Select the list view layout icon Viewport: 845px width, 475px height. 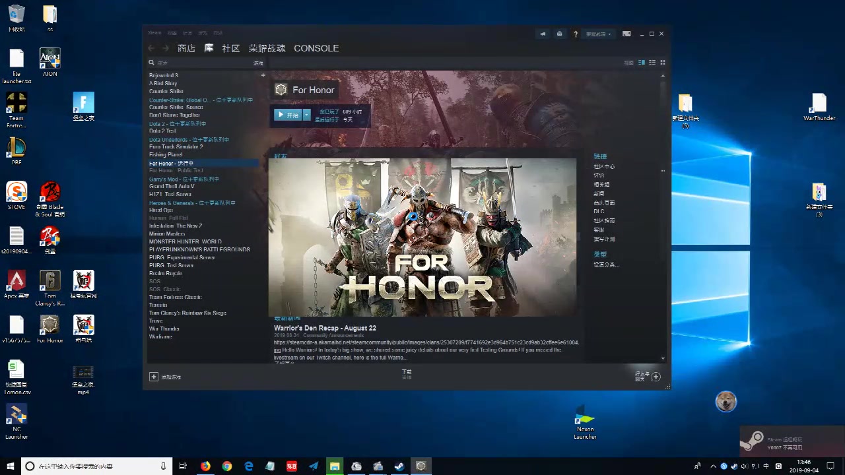tap(652, 63)
